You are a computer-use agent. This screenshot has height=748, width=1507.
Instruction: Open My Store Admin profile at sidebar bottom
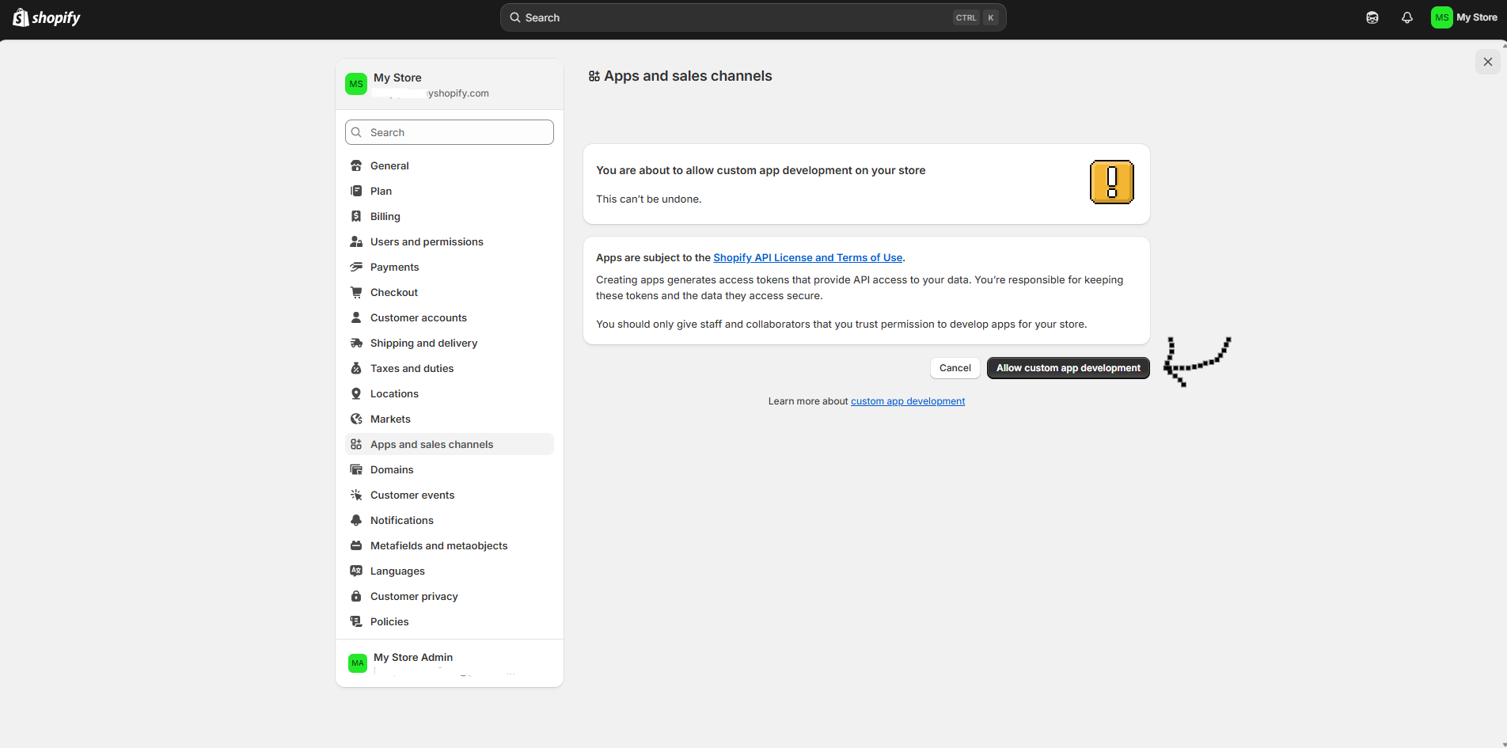(450, 663)
